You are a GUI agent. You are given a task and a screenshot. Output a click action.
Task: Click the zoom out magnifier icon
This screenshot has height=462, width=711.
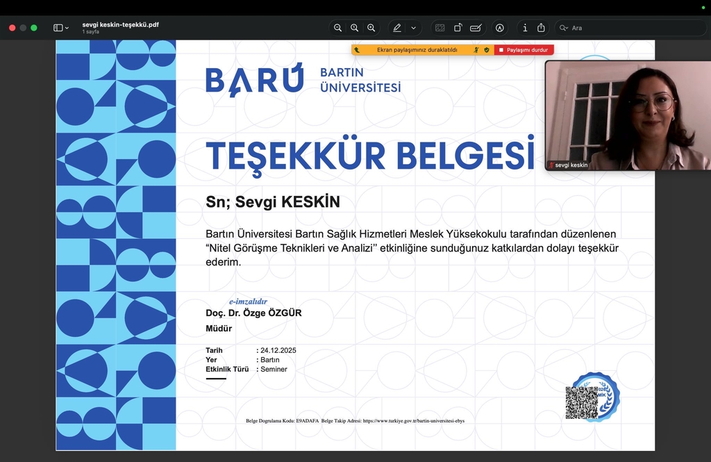337,28
